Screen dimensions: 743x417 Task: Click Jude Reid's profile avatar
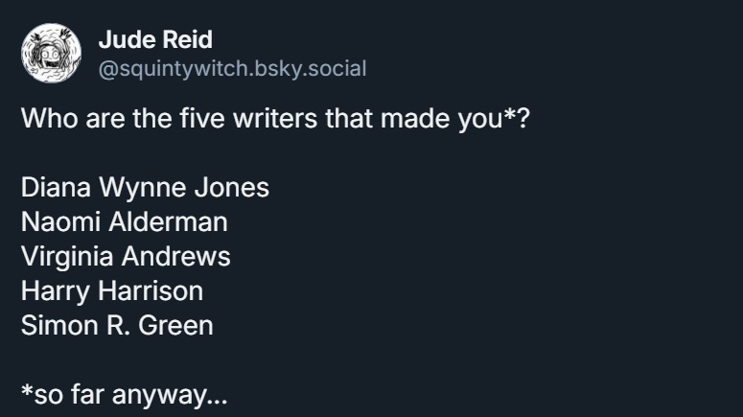pyautogui.click(x=51, y=55)
